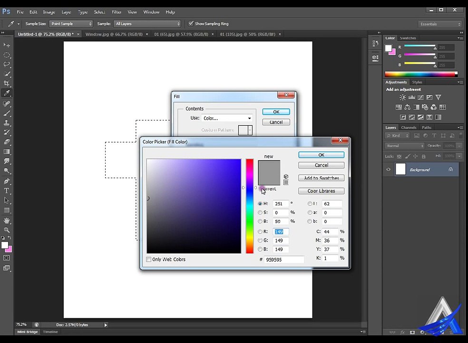Open the Image menu

49,12
